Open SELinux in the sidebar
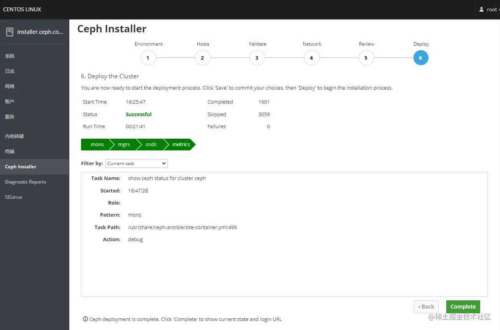The height and width of the screenshot is (330, 500). coord(35,197)
